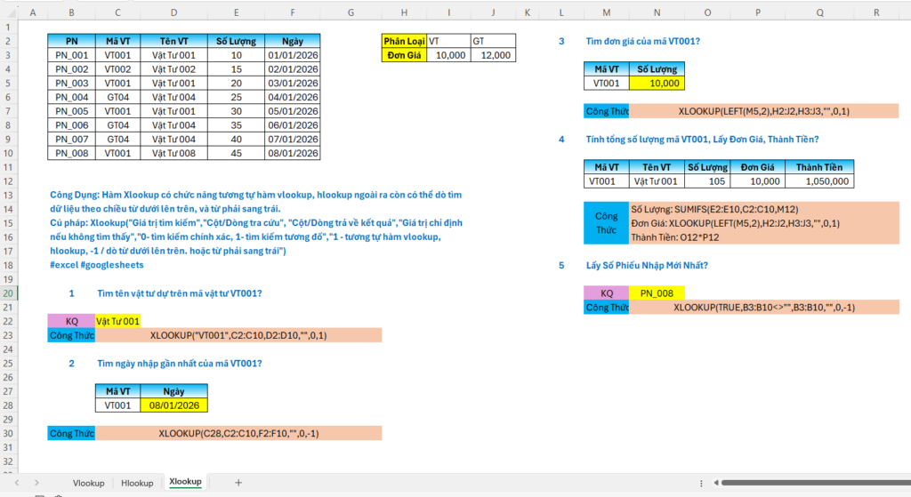This screenshot has height=497, width=911.
Task: Select the PN_004 cell in the table
Action: pos(71,97)
